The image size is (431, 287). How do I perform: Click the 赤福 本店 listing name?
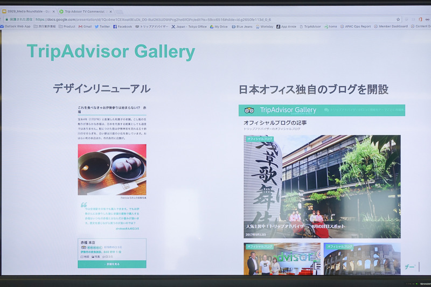[88, 242]
